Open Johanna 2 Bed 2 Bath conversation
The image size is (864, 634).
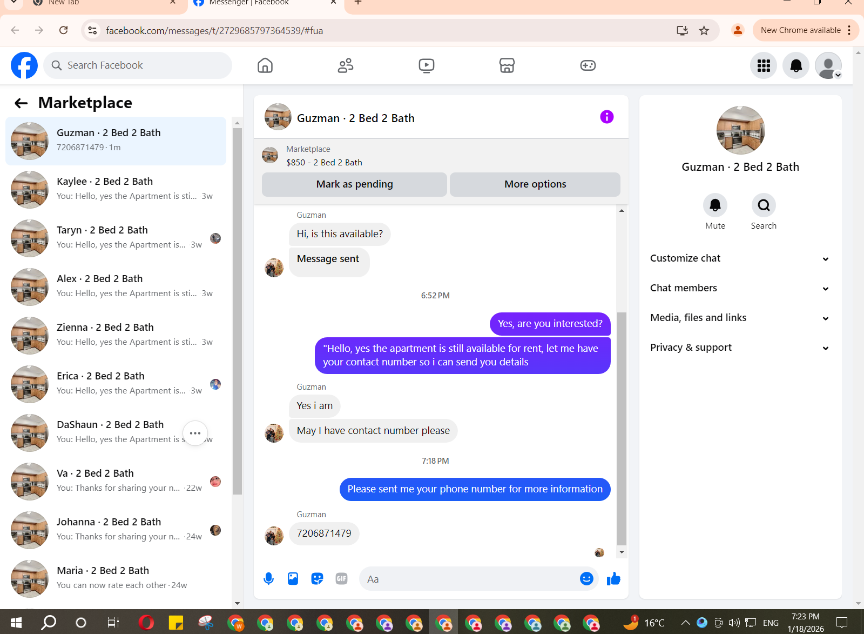pyautogui.click(x=116, y=530)
